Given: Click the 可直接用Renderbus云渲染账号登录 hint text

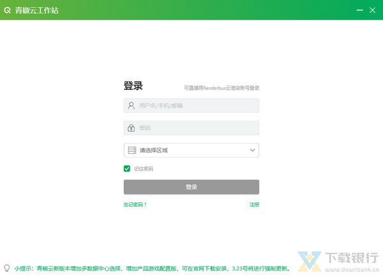Looking at the screenshot, I should tap(222, 88).
